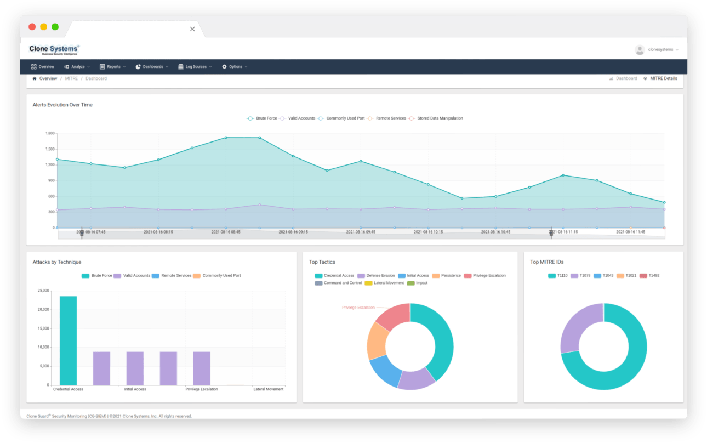This screenshot has height=443, width=707.
Task: Click T1078 legend swatch
Action: pos(574,276)
